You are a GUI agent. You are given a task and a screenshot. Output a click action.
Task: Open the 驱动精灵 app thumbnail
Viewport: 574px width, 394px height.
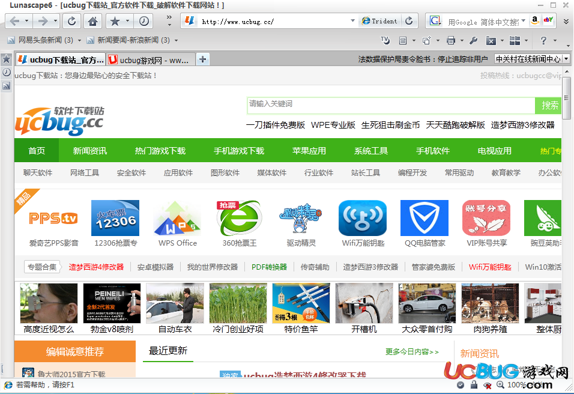(301, 219)
